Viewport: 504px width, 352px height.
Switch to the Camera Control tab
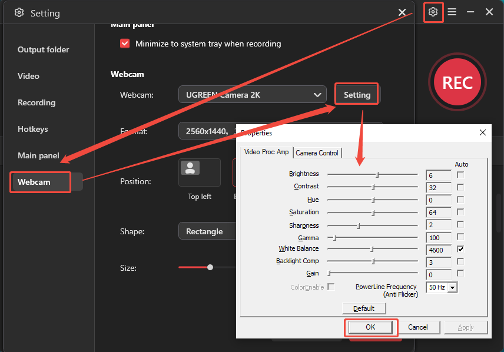317,152
